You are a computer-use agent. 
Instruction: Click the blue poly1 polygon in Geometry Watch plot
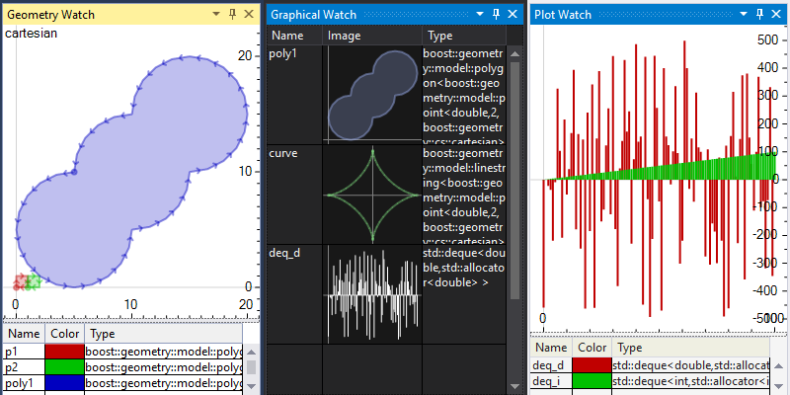point(132,172)
